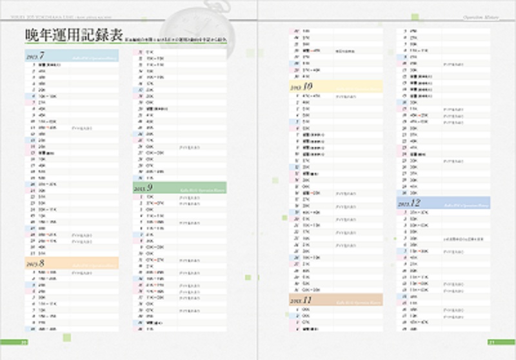The width and height of the screenshot is (516, 360).
Task: Select the 2013.8 month header
Action: pyautogui.click(x=72, y=263)
